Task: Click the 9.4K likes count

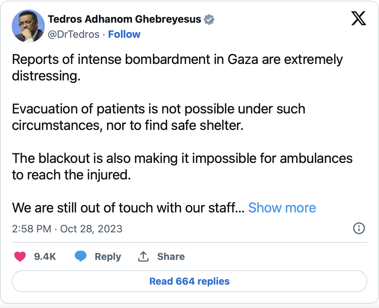Action: click(45, 257)
